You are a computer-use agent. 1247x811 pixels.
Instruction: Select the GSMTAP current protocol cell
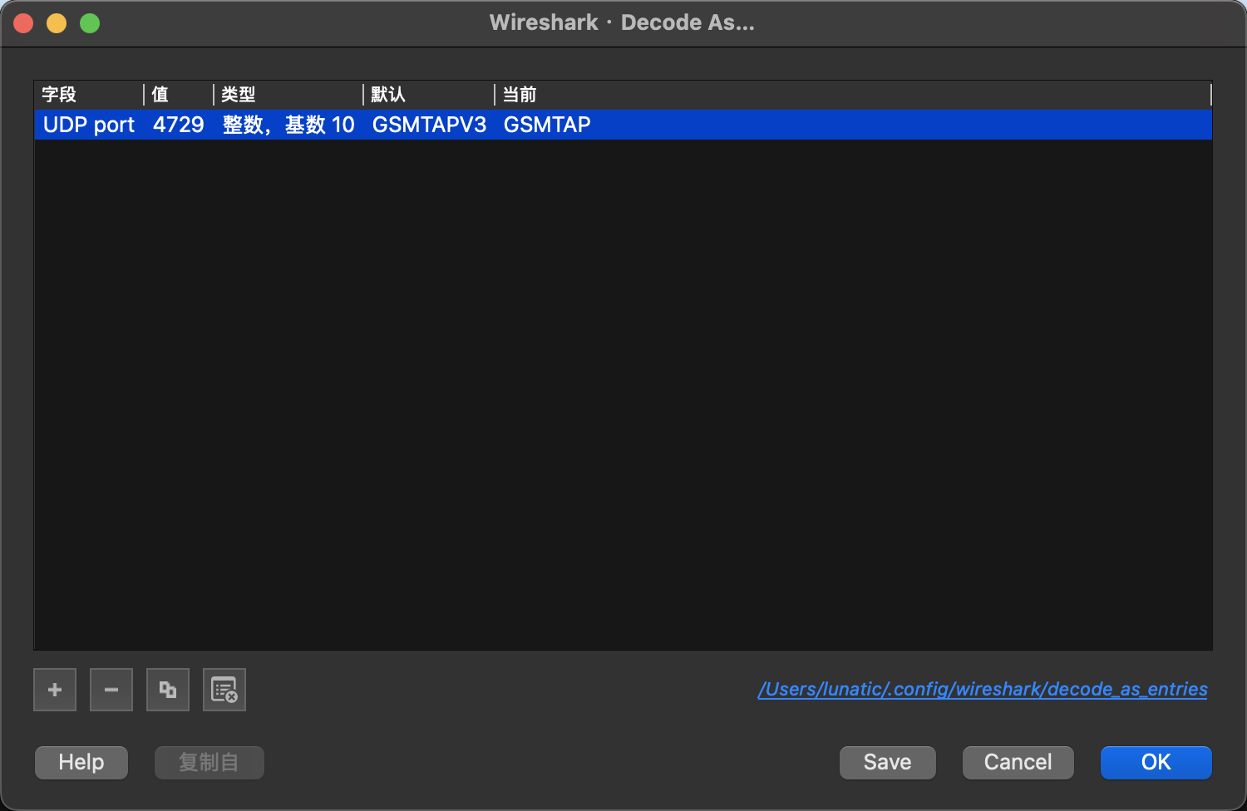(853, 125)
